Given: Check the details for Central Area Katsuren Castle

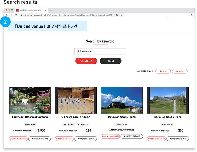Looking at the screenshot, I should click(156, 139).
